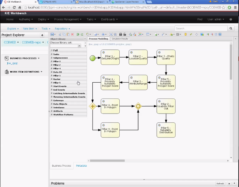Select the Pillar 2 - Usability Filter Out task
This screenshot has height=187, width=239.
point(166,106)
